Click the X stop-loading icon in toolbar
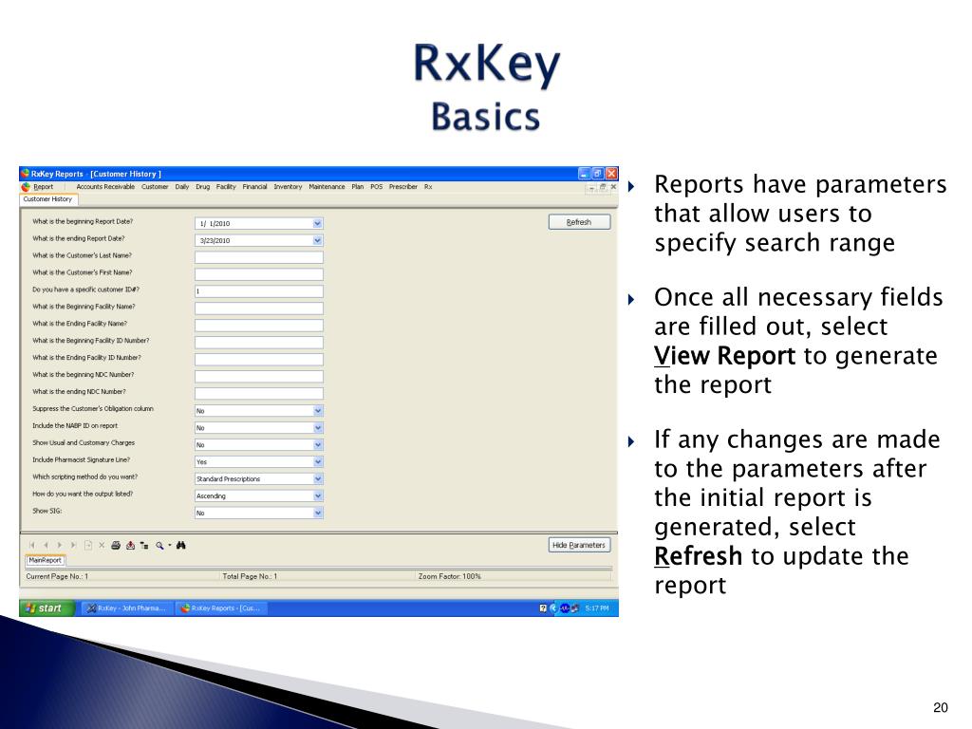Image resolution: width=972 pixels, height=729 pixels. (102, 546)
